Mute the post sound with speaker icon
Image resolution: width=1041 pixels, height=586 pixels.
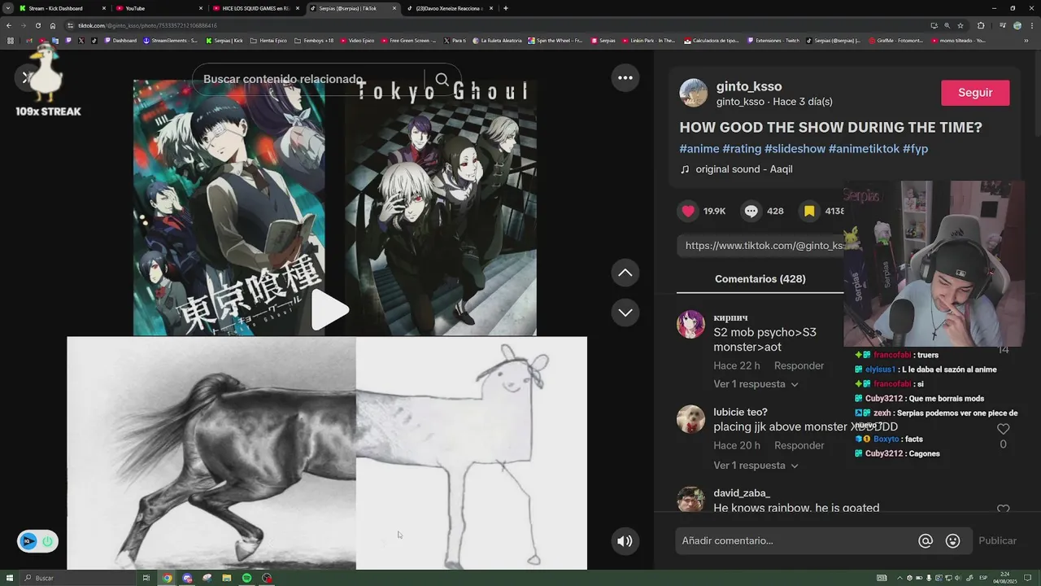(x=625, y=540)
